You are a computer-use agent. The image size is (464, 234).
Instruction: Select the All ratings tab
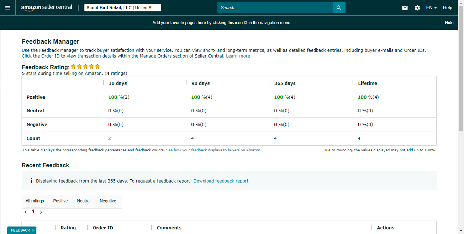pyautogui.click(x=35, y=201)
